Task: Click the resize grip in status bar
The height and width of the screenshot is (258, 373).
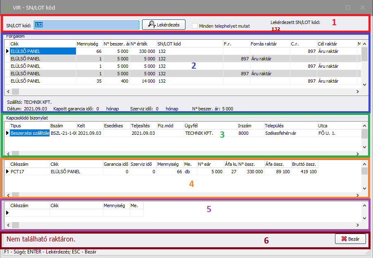Action: tap(368, 253)
